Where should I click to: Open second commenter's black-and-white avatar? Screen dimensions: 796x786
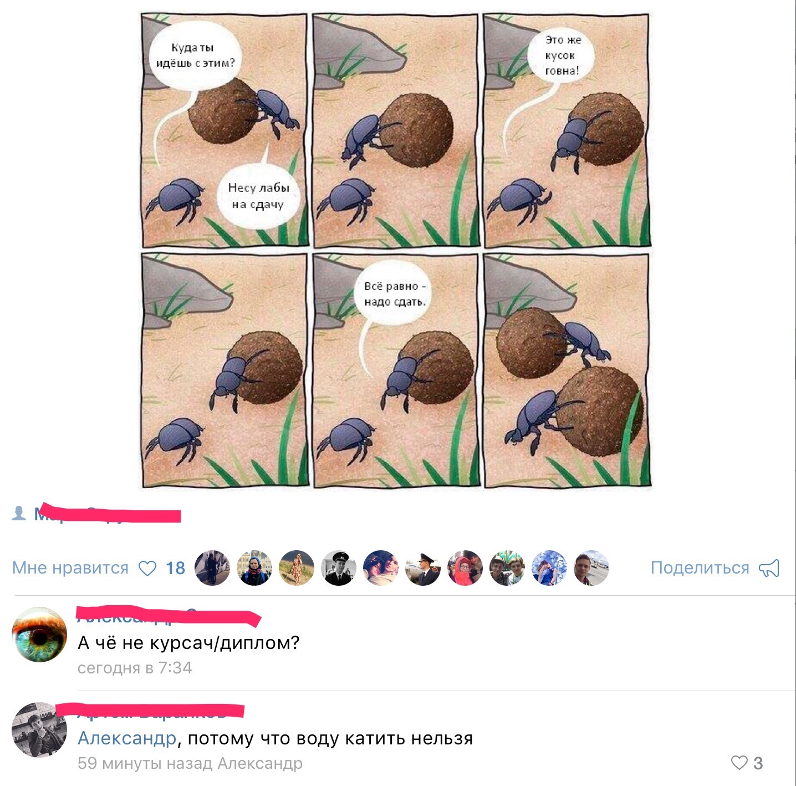39,729
